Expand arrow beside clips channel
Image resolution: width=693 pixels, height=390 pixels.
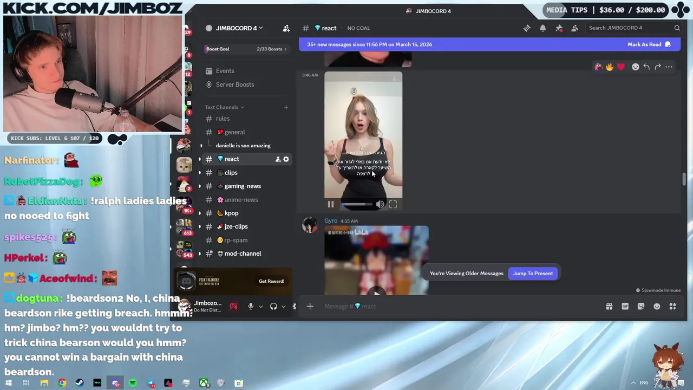(200, 173)
